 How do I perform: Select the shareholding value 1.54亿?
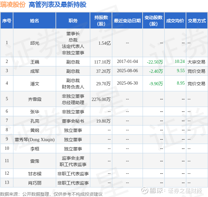click(105, 43)
